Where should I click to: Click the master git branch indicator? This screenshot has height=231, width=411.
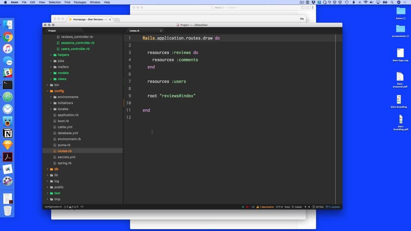pyautogui.click(x=297, y=207)
